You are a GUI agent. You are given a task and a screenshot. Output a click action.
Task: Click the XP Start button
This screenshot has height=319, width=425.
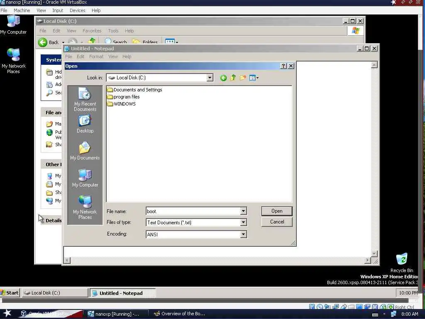10,293
